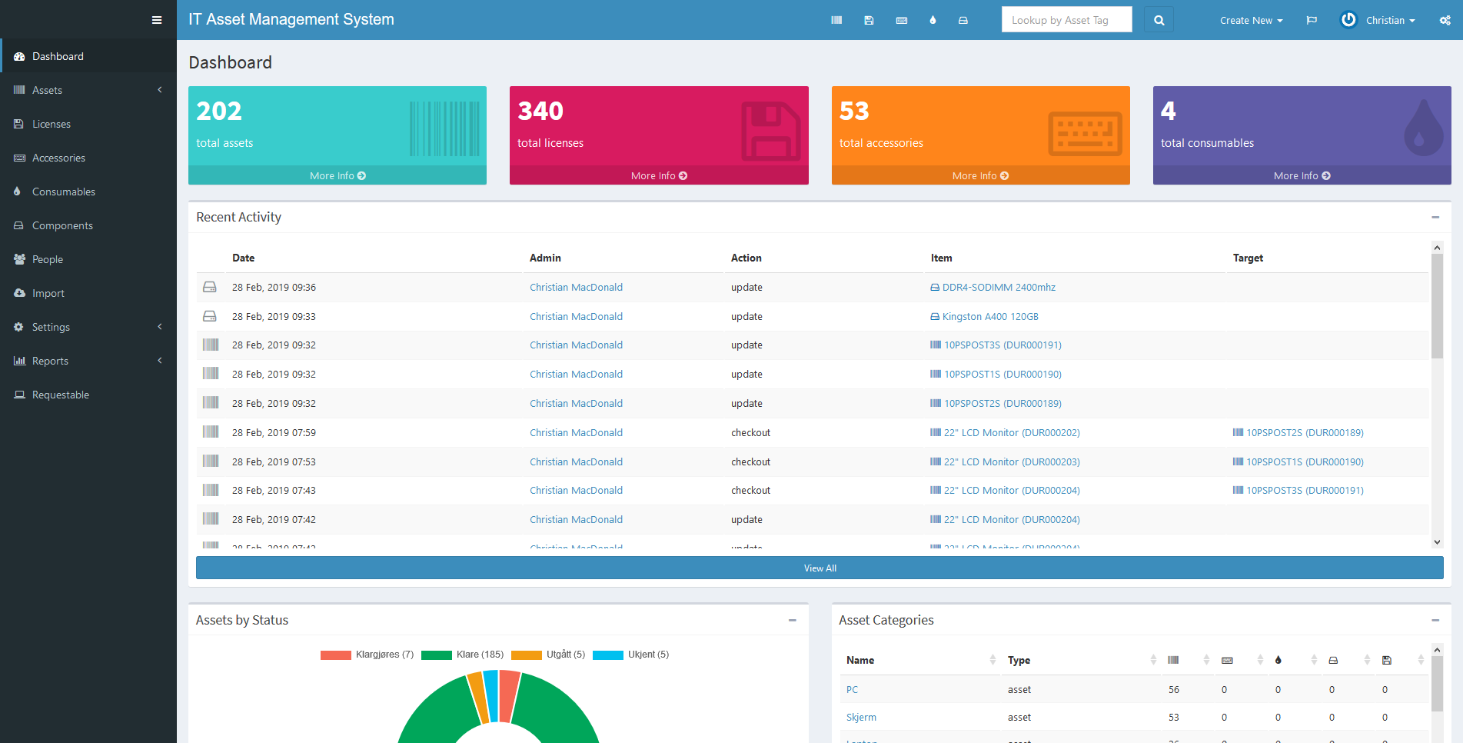This screenshot has height=743, width=1463.
Task: Open the DDR4-SODIMM 2400mhz item link
Action: coord(998,288)
